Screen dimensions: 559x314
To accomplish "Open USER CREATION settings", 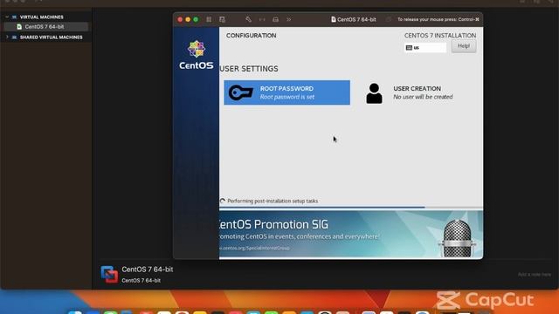I will click(410, 92).
